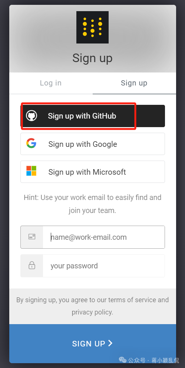Select the Sign up tab
Viewport: 185px width, 368px height.
[134, 83]
